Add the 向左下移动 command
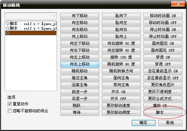The width and height of the screenshot is (187, 131). [80, 43]
